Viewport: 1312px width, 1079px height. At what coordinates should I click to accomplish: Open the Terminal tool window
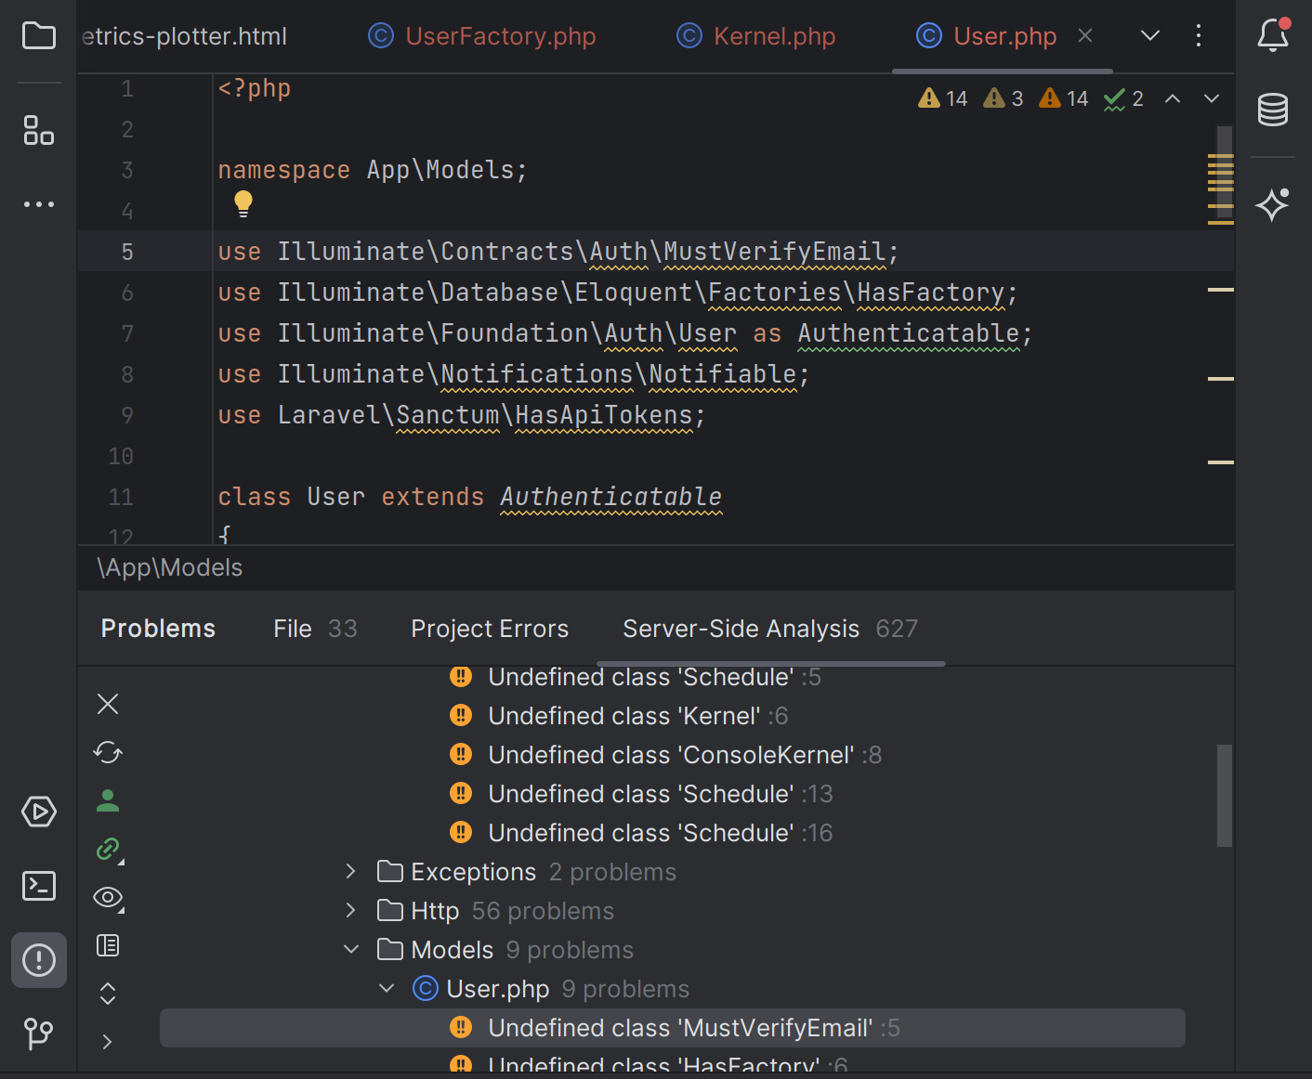pos(39,886)
